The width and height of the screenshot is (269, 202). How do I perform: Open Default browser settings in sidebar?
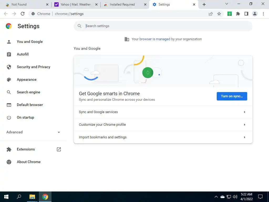(x=30, y=105)
